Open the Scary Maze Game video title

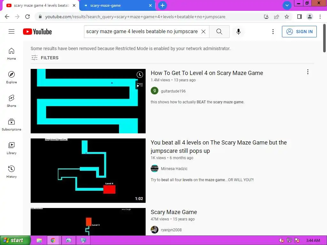point(174,212)
